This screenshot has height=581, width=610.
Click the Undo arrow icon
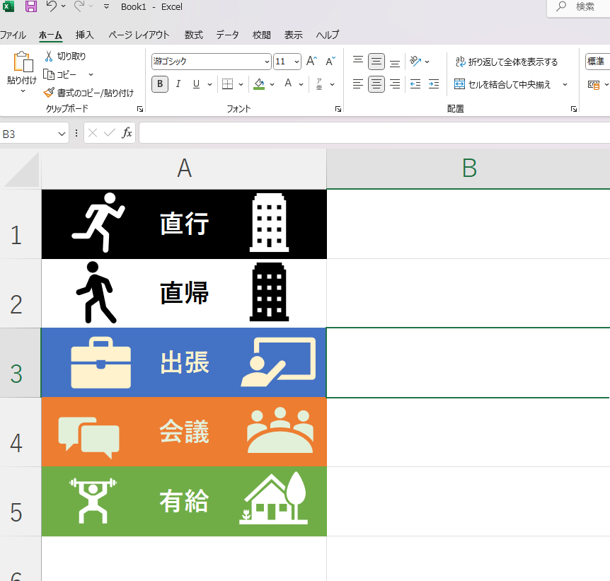51,7
